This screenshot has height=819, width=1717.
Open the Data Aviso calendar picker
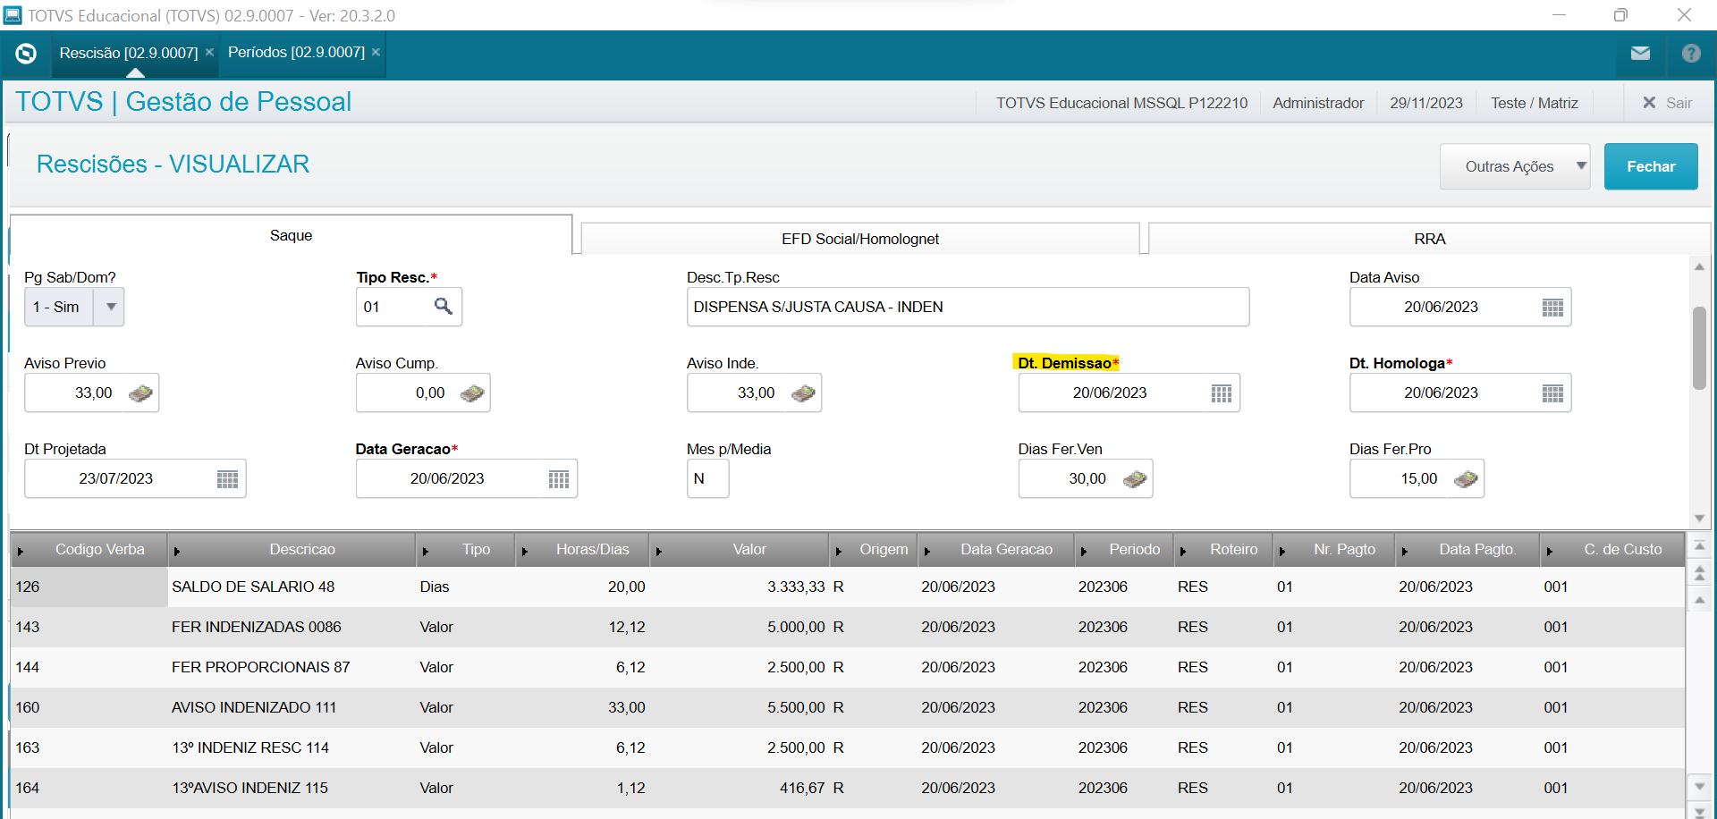click(1552, 308)
